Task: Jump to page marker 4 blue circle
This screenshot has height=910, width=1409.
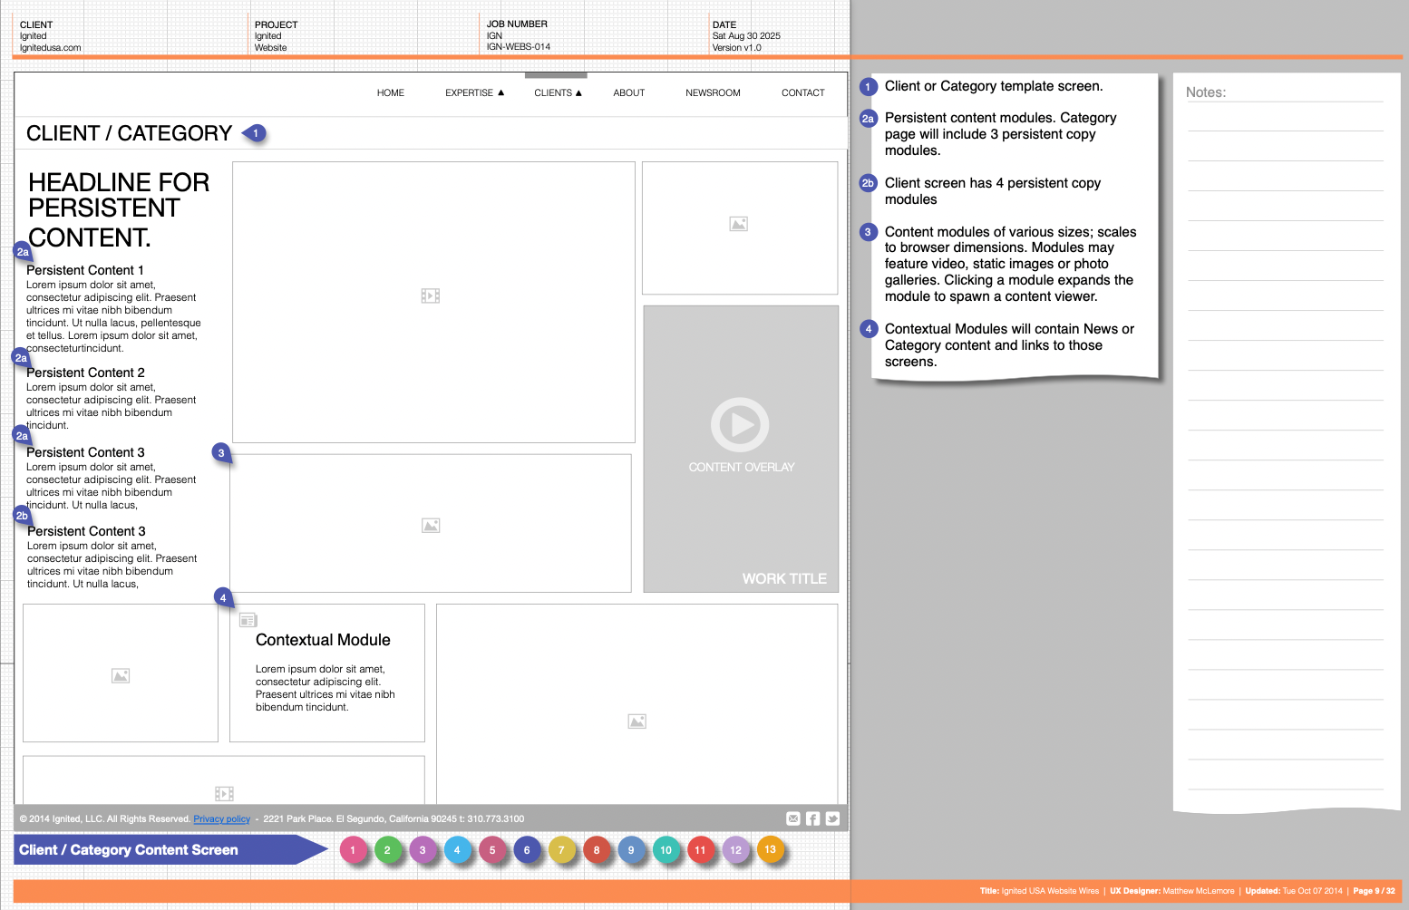Action: 457,850
